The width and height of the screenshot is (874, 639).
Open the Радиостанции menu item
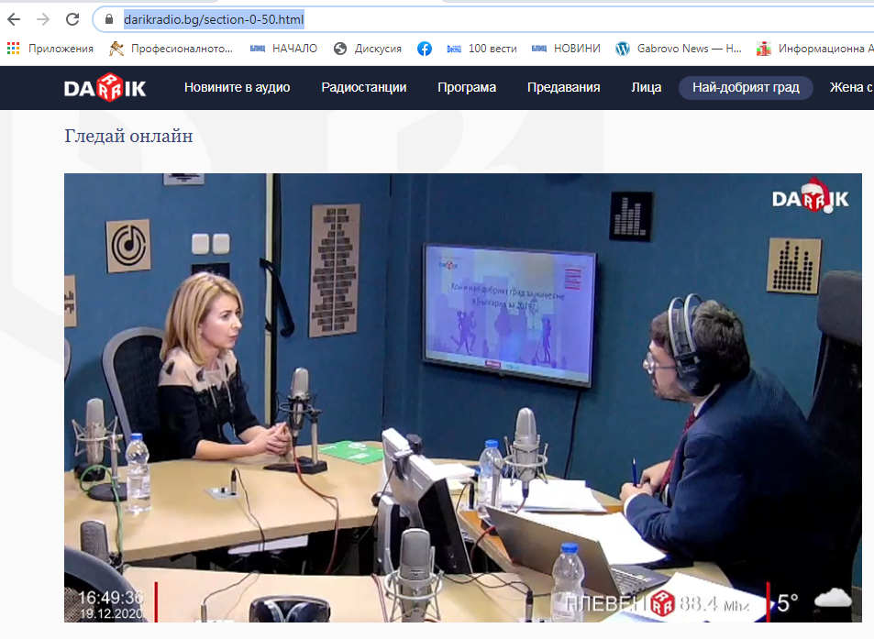click(x=363, y=88)
